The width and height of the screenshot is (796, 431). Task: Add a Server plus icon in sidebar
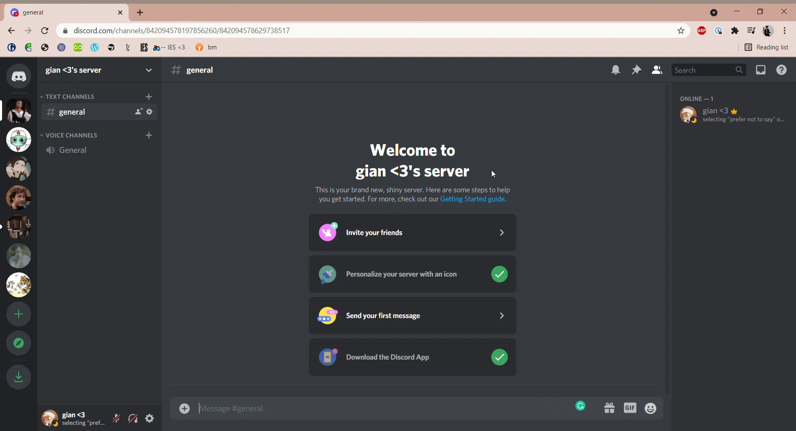pyautogui.click(x=19, y=314)
